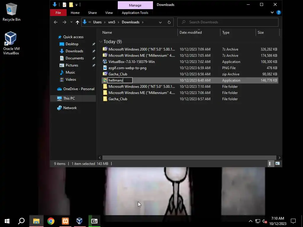
Task: Open 7-Zip from the taskbar
Action: tap(94, 221)
